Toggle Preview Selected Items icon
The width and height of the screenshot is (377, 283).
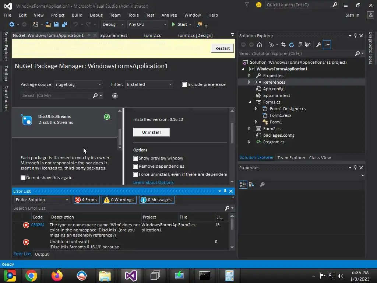click(x=327, y=45)
